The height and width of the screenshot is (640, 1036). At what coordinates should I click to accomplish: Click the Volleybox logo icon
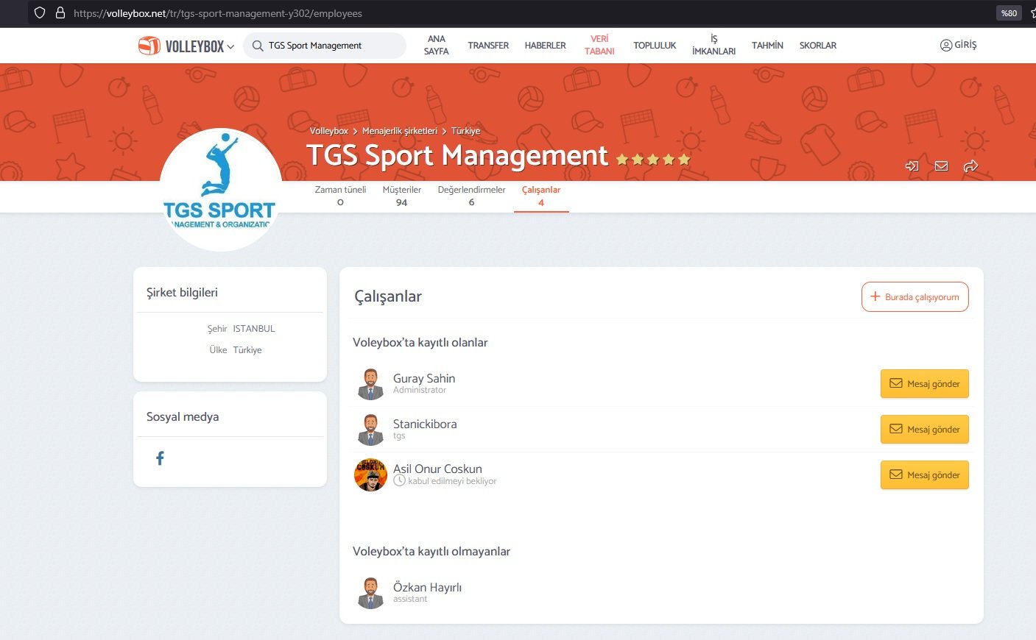point(149,46)
